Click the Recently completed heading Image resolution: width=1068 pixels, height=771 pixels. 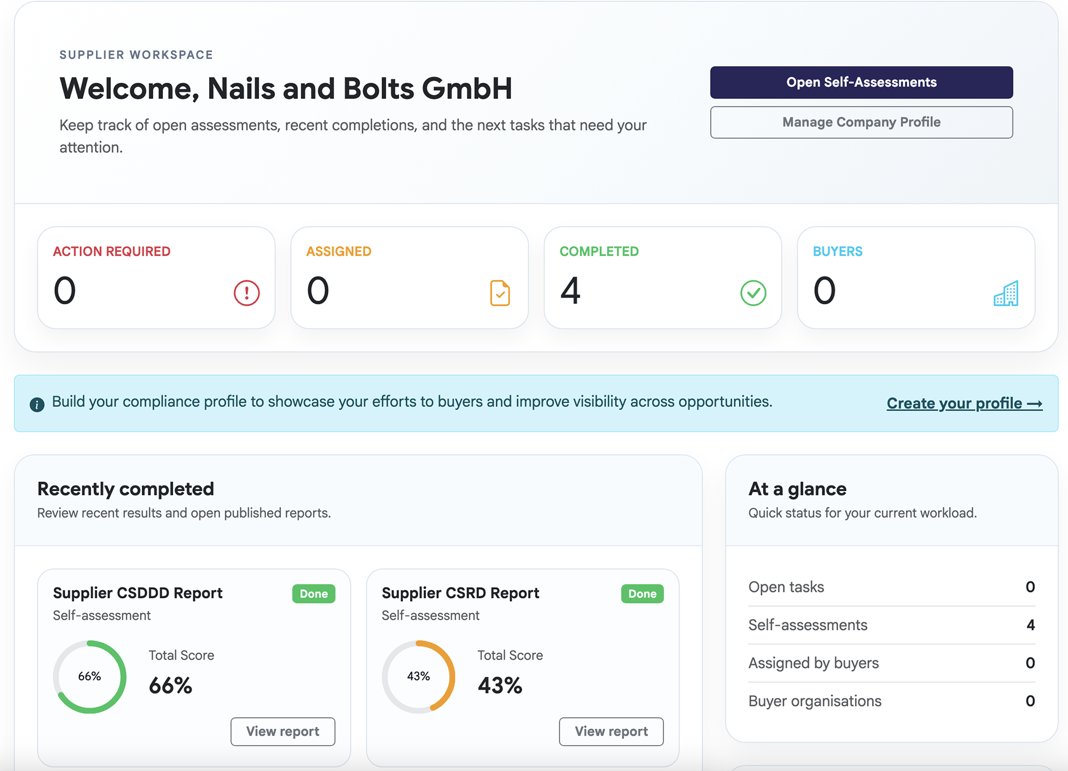click(125, 488)
